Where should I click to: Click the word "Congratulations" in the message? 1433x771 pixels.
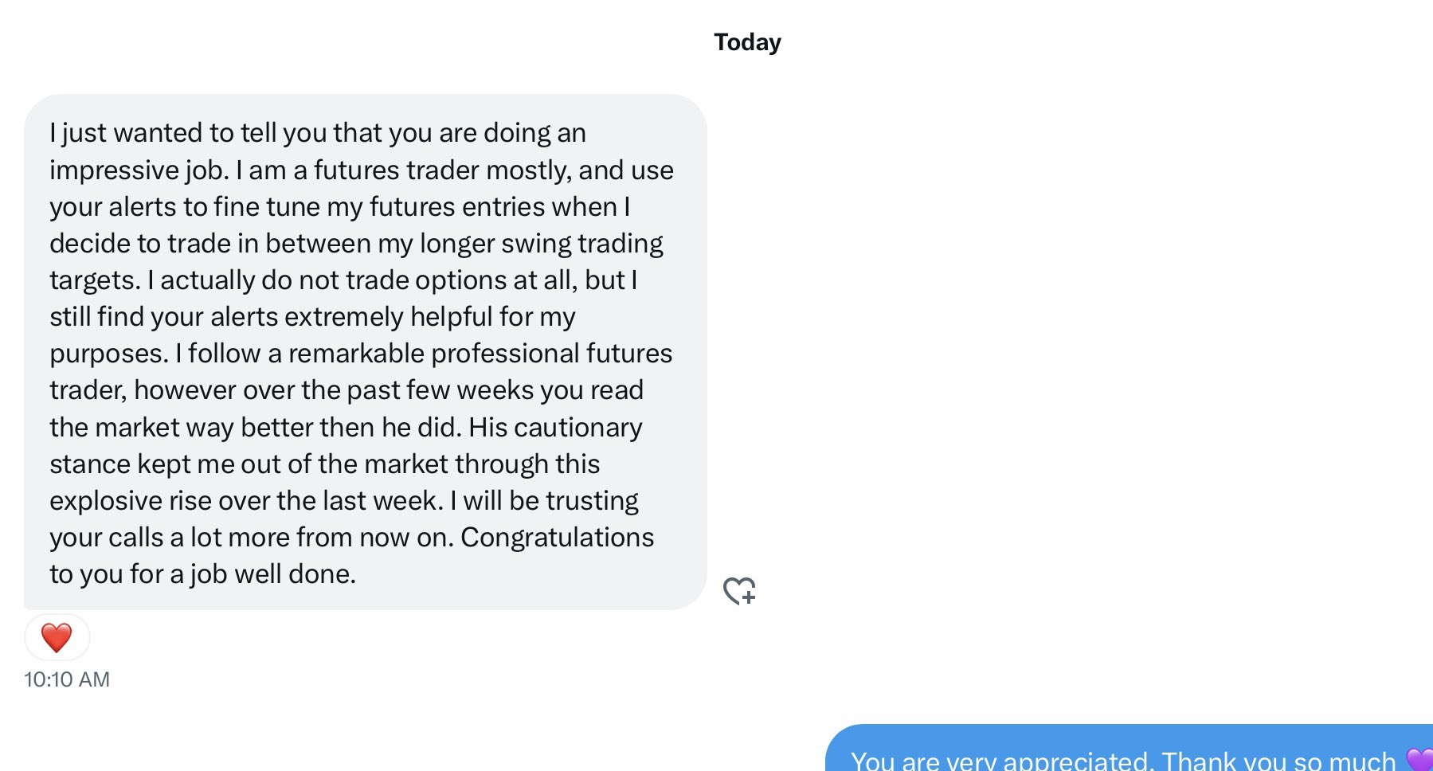pos(557,538)
